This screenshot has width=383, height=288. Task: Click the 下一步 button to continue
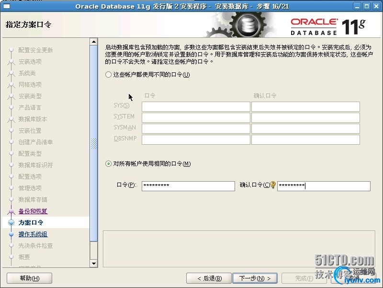click(x=254, y=278)
